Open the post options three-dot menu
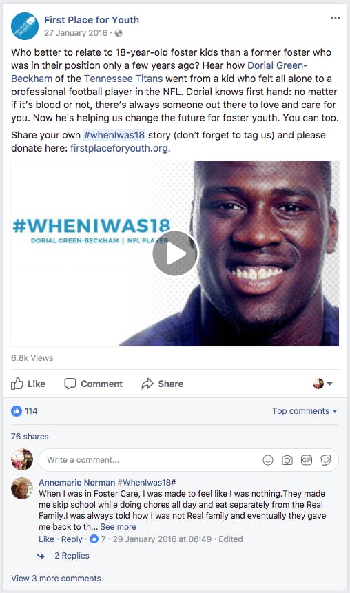Viewport: 350px width, 593px height. (x=336, y=18)
